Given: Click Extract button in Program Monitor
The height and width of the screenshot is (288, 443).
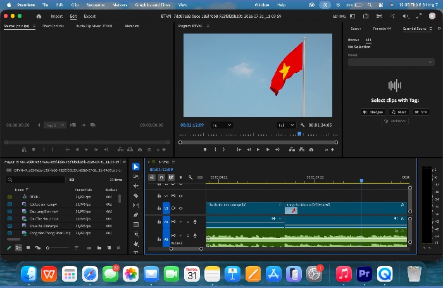Looking at the screenshot, I should tap(301, 149).
